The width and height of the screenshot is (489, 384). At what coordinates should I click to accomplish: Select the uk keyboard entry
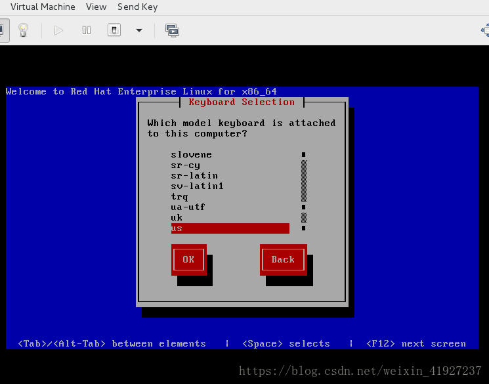coord(230,218)
